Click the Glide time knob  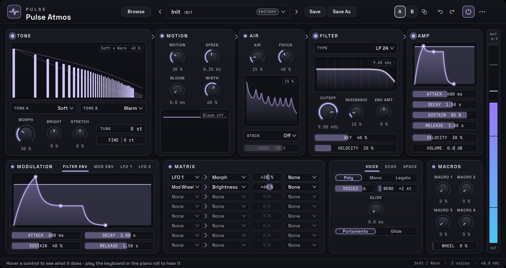tap(375, 209)
